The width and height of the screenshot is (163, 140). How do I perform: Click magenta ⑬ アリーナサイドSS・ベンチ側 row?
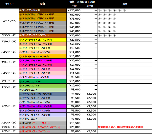(x=43, y=61)
